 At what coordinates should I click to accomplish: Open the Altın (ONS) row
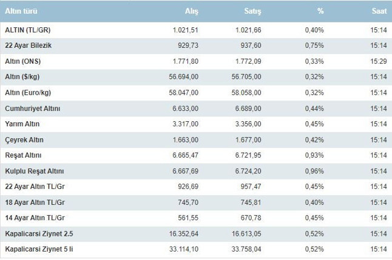click(x=24, y=61)
